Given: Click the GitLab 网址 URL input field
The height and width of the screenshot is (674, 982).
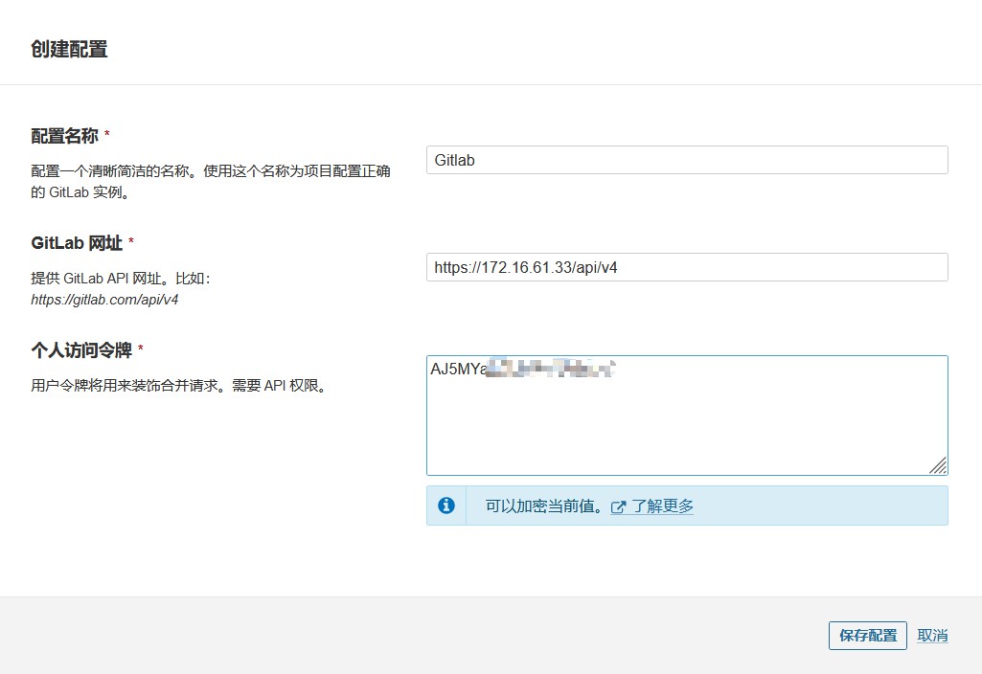Looking at the screenshot, I should 687,267.
